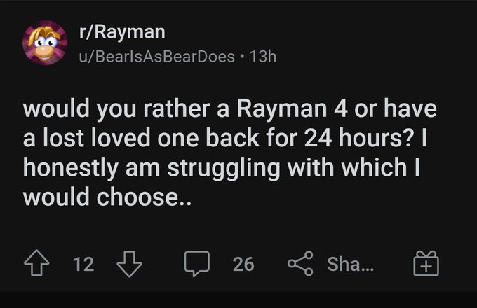477x308 pixels.
Task: Click the 12 vote score
Action: tap(83, 264)
